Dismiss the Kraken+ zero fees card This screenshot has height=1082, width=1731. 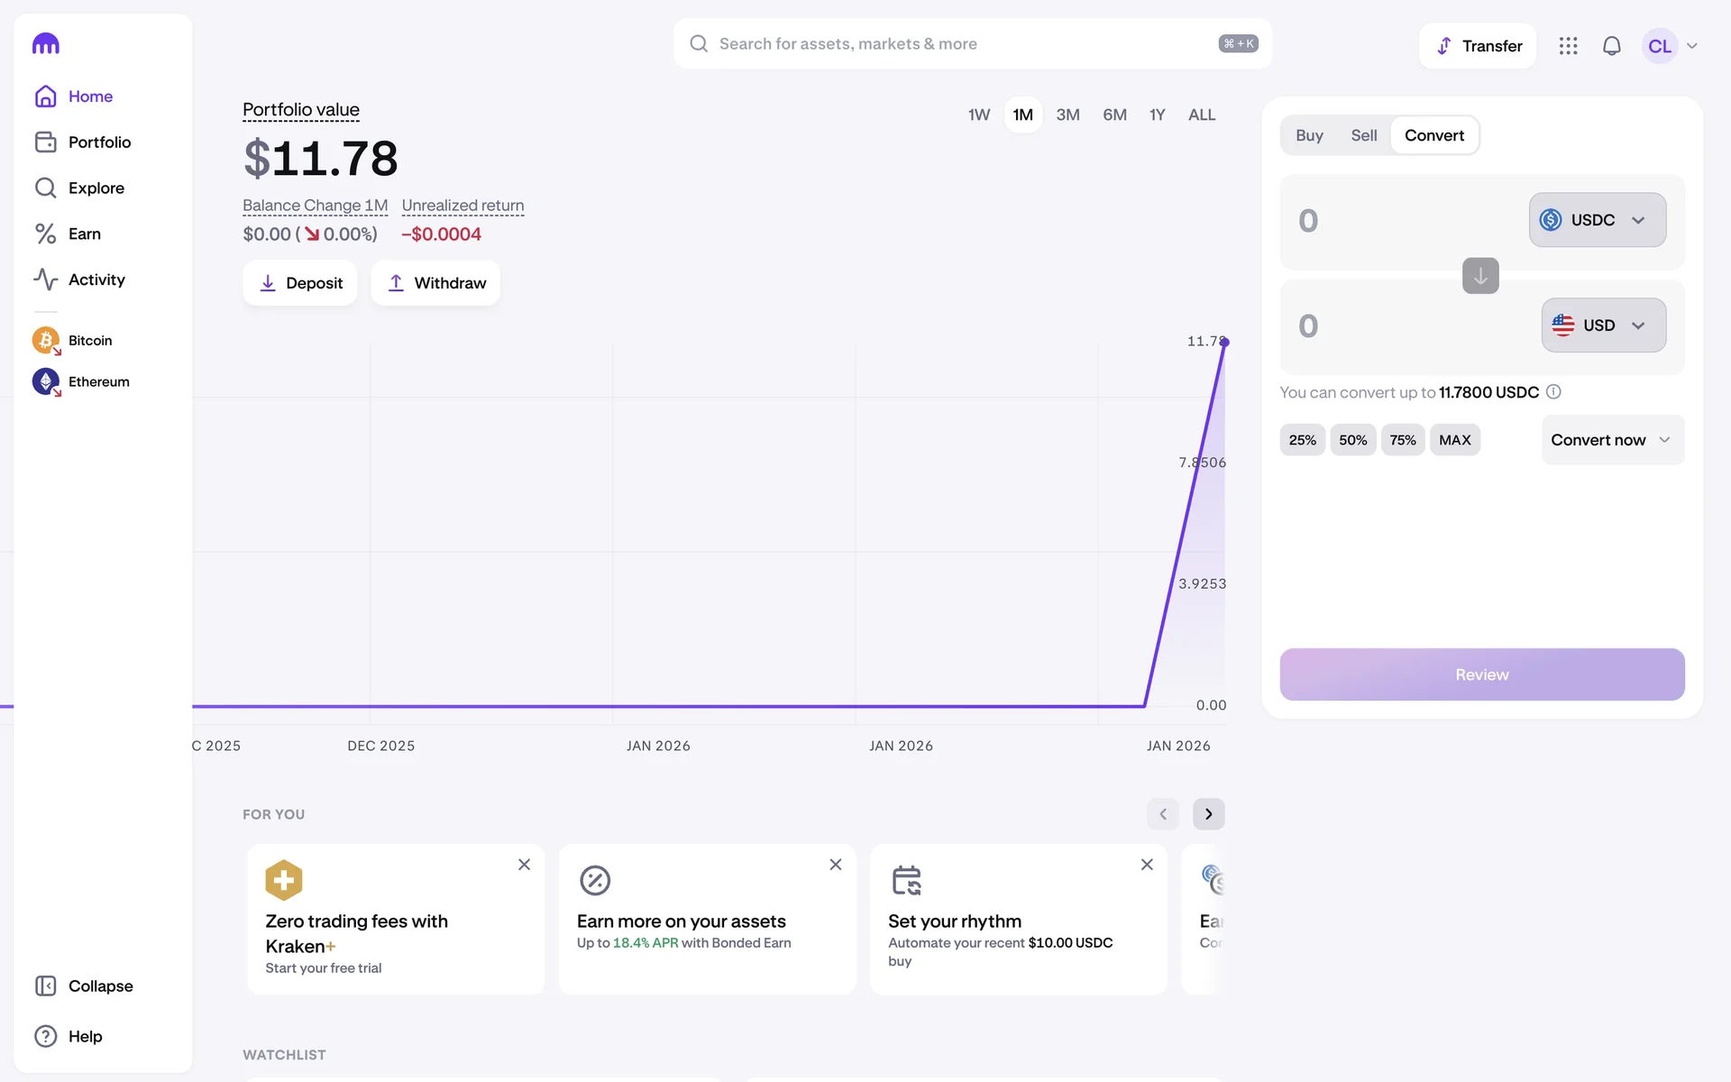524,865
